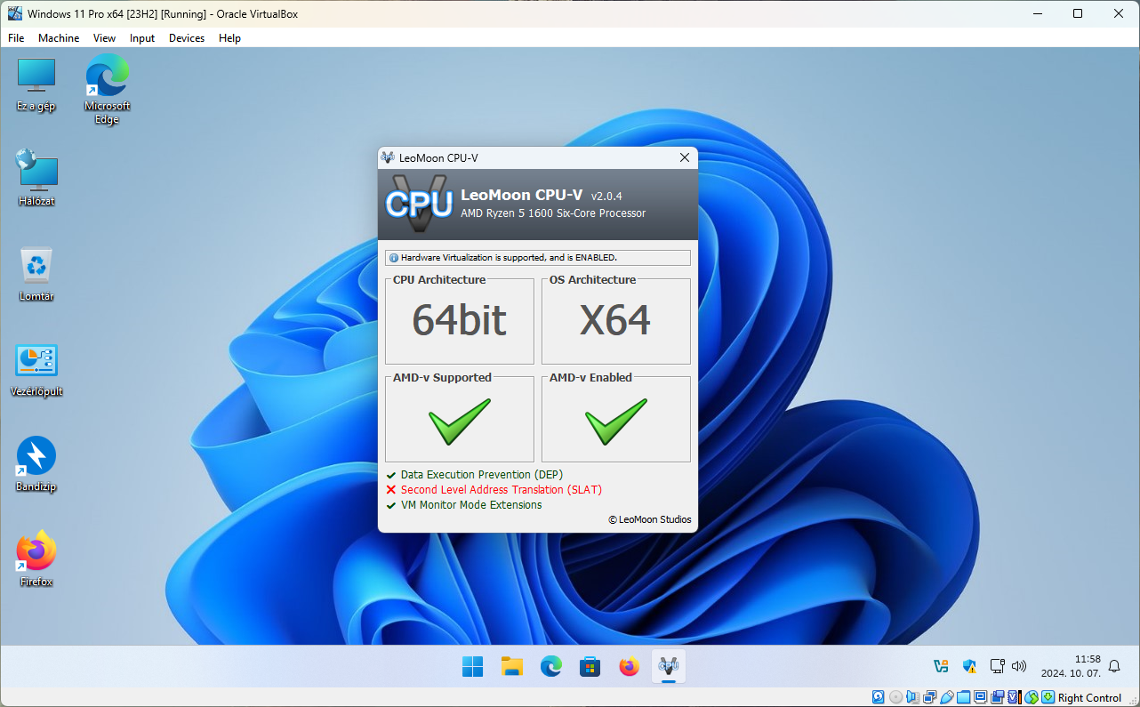1140x707 pixels.
Task: Open the View menu
Action: [x=105, y=38]
